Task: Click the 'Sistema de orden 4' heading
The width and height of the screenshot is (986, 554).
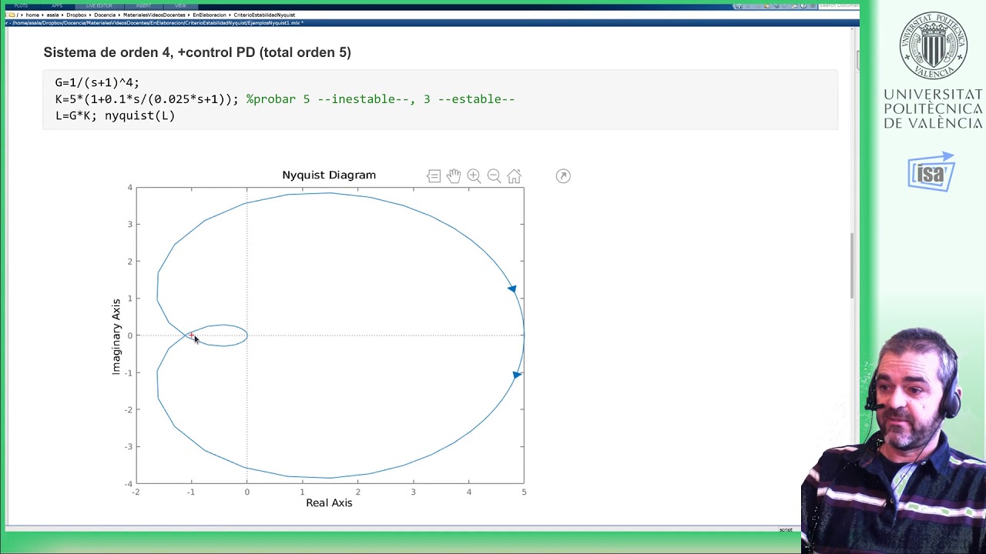Action: [x=197, y=52]
